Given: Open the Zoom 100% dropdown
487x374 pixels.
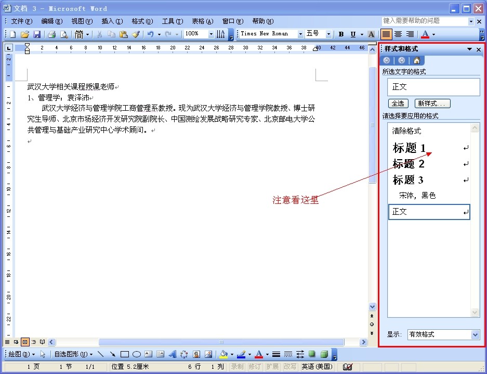Looking at the screenshot, I should (x=211, y=34).
